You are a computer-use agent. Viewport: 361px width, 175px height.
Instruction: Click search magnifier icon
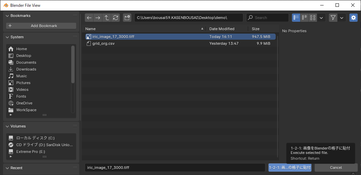[x=251, y=18]
